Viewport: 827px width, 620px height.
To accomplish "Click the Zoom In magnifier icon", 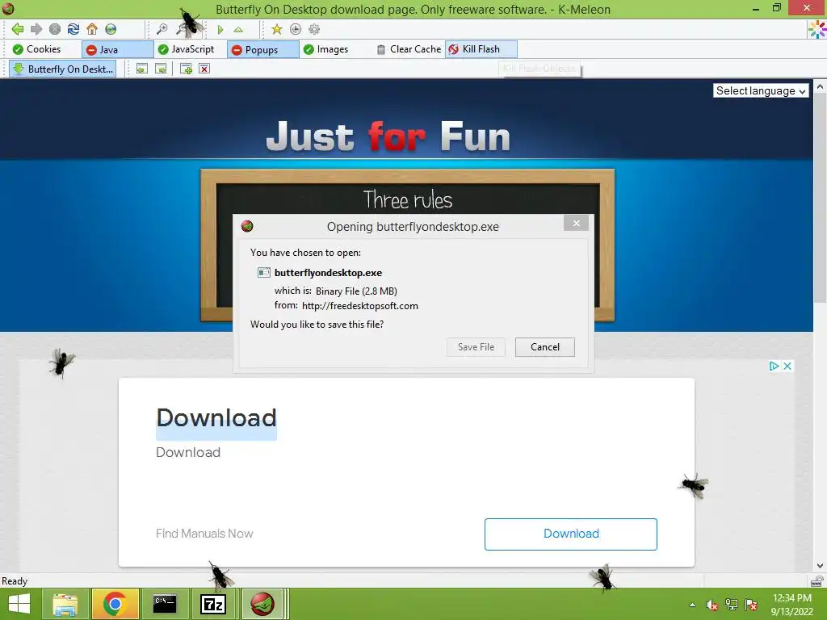I will point(162,29).
